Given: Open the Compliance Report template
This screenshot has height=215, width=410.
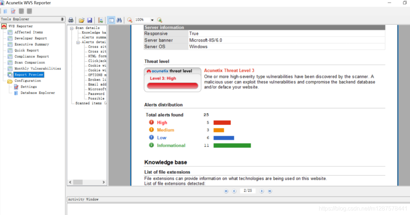Looking at the screenshot, I should click(x=31, y=56).
